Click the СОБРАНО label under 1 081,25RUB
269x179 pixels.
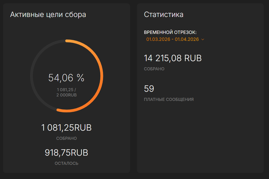pyautogui.click(x=67, y=138)
